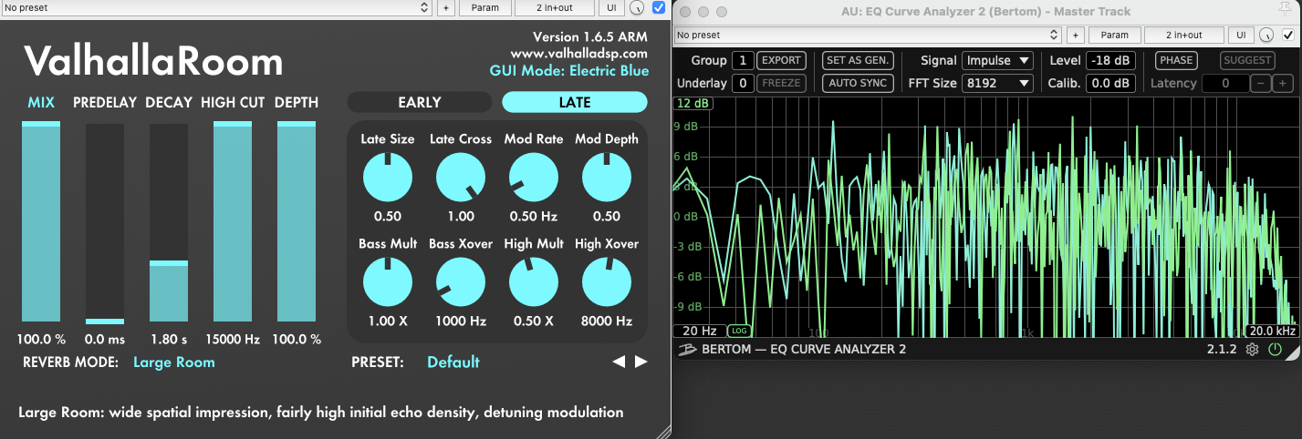Viewport: 1302px width, 439px height.
Task: Open the Signal Impulse dropdown
Action: (x=996, y=60)
